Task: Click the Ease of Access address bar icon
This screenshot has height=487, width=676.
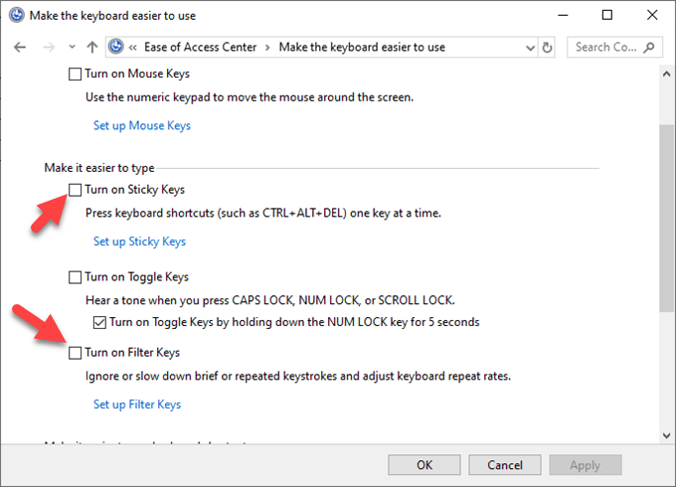Action: pyautogui.click(x=117, y=47)
